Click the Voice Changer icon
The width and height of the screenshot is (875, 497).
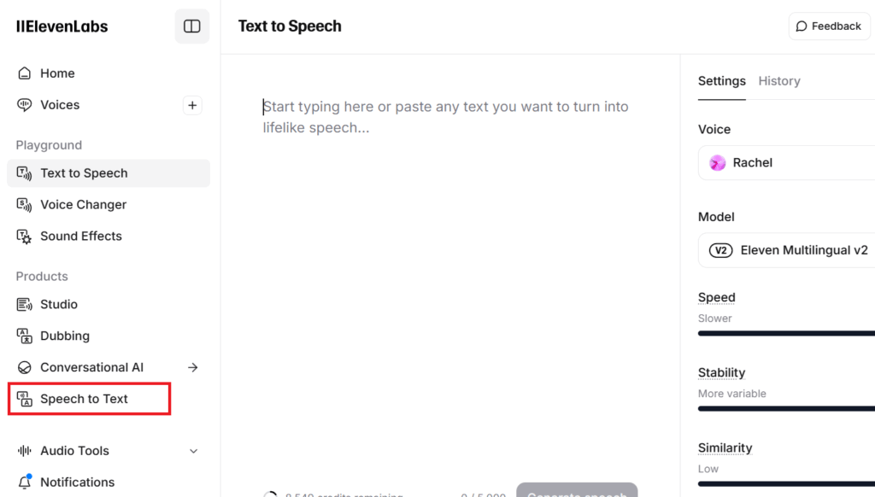[25, 205]
